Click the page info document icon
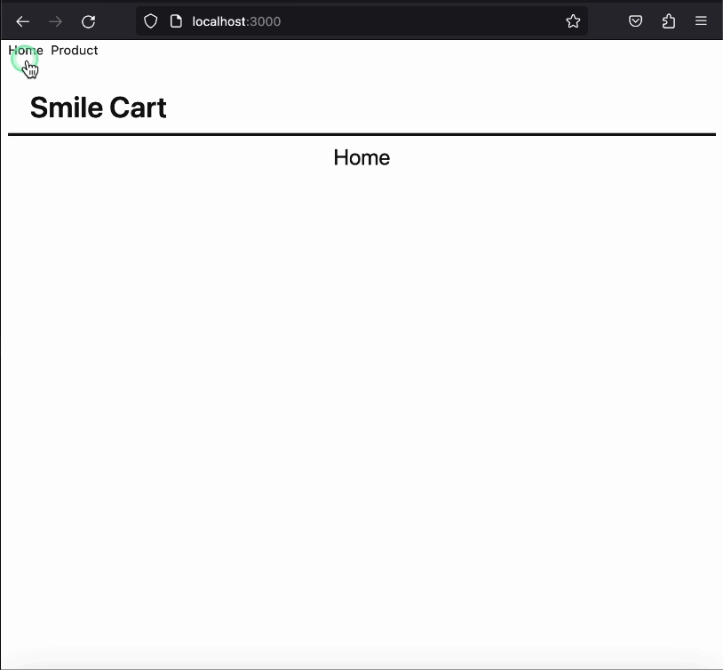The width and height of the screenshot is (723, 670). coord(176,21)
